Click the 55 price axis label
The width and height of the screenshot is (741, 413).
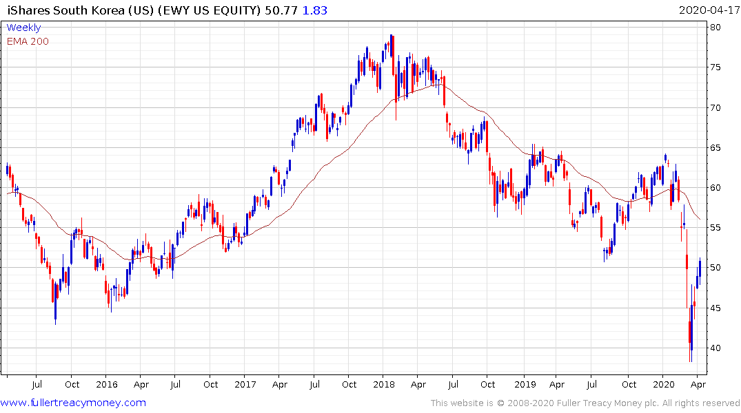[x=715, y=228]
